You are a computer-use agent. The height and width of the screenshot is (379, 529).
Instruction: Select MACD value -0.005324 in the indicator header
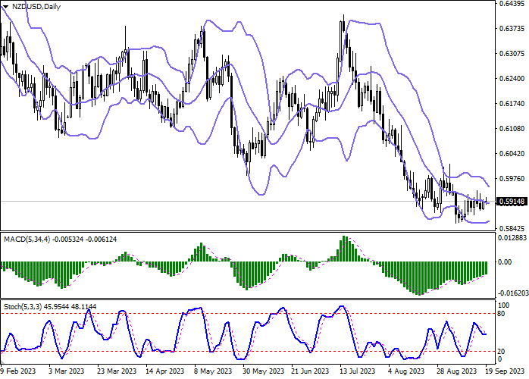(67, 240)
